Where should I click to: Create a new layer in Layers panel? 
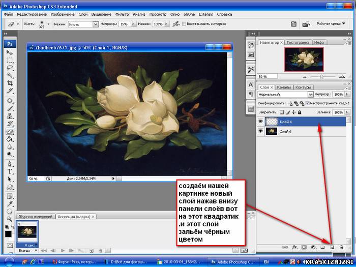tap(332, 247)
